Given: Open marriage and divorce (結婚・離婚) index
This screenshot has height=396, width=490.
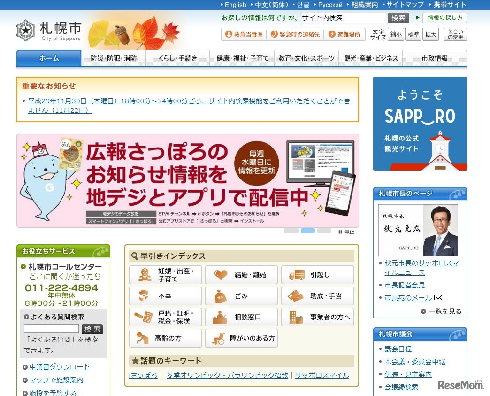Looking at the screenshot, I should [241, 275].
